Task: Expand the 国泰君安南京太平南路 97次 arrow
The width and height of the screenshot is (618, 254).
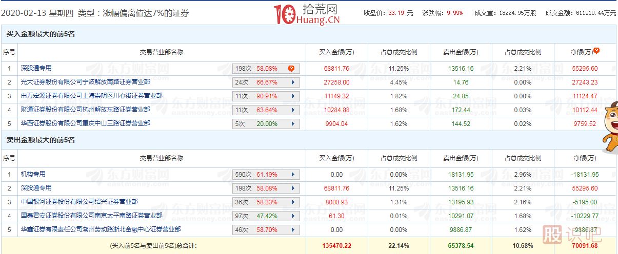Action: (x=293, y=216)
